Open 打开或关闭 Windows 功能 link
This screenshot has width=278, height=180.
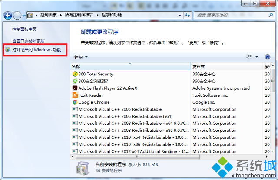click(x=36, y=50)
